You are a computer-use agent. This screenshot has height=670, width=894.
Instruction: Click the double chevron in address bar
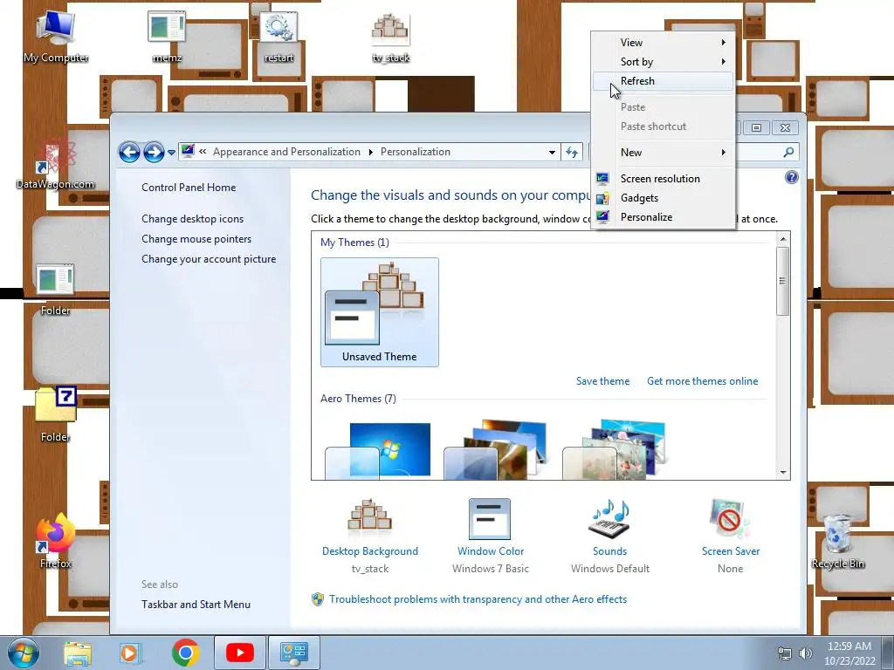click(203, 152)
